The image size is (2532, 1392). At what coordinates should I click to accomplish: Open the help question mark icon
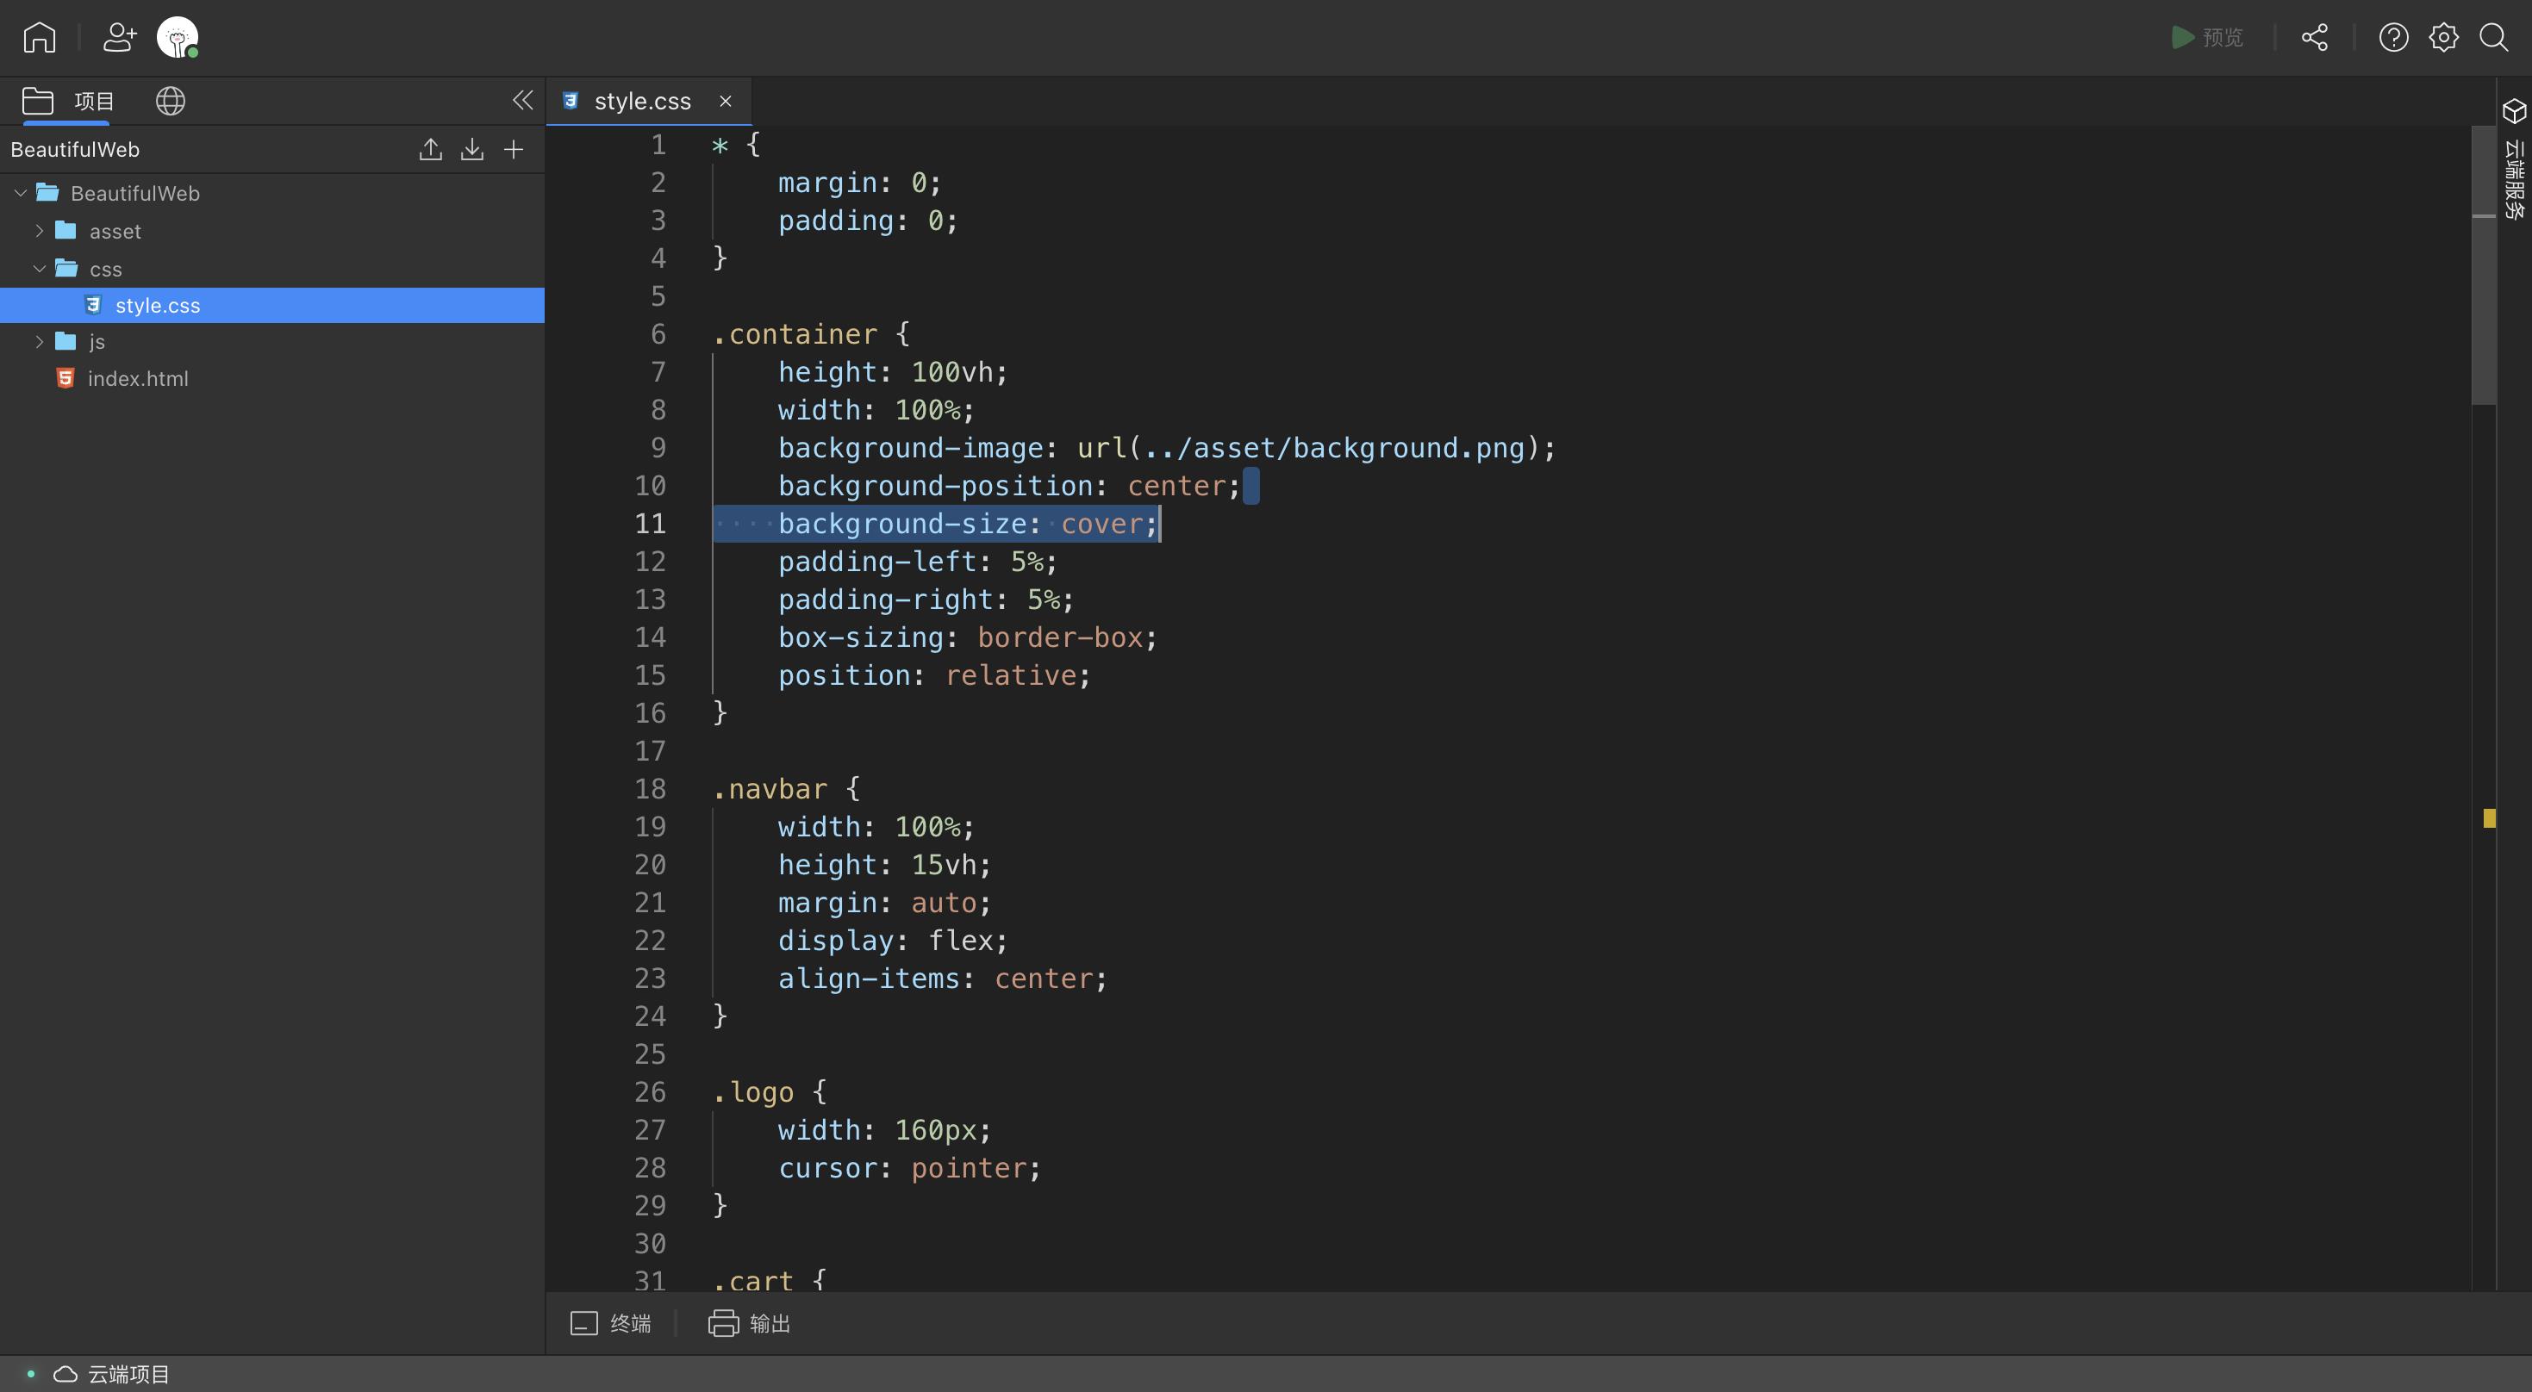(x=2393, y=37)
